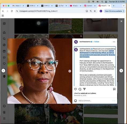The image size is (127, 124).
Task: Close the post overlay with X
Action: 121,21
